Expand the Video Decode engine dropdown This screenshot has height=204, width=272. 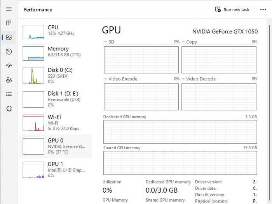pos(199,79)
